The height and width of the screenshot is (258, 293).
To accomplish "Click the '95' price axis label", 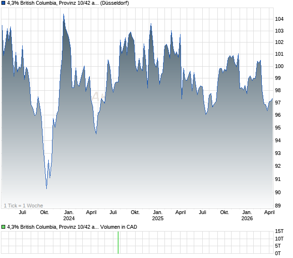I will [278, 128].
